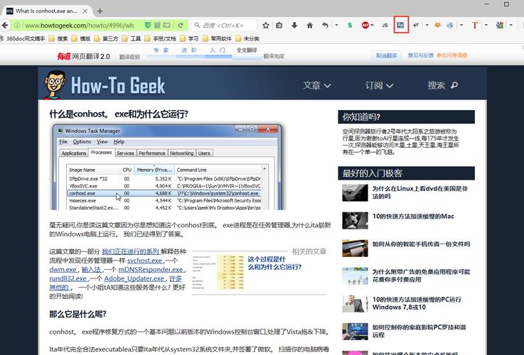Click the red T extension icon
This screenshot has height=355, width=524.
point(474,25)
